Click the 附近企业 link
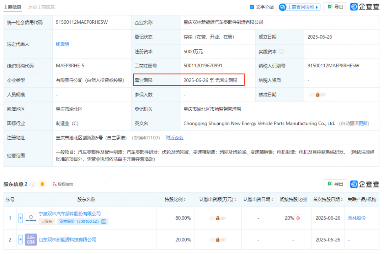This screenshot has width=384, height=254. tap(175, 138)
